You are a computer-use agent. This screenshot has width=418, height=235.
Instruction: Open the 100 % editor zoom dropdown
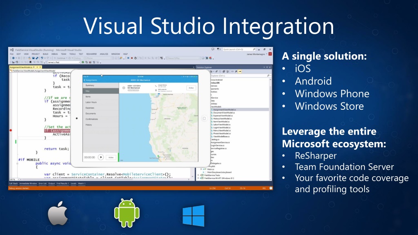pyautogui.click(x=14, y=180)
